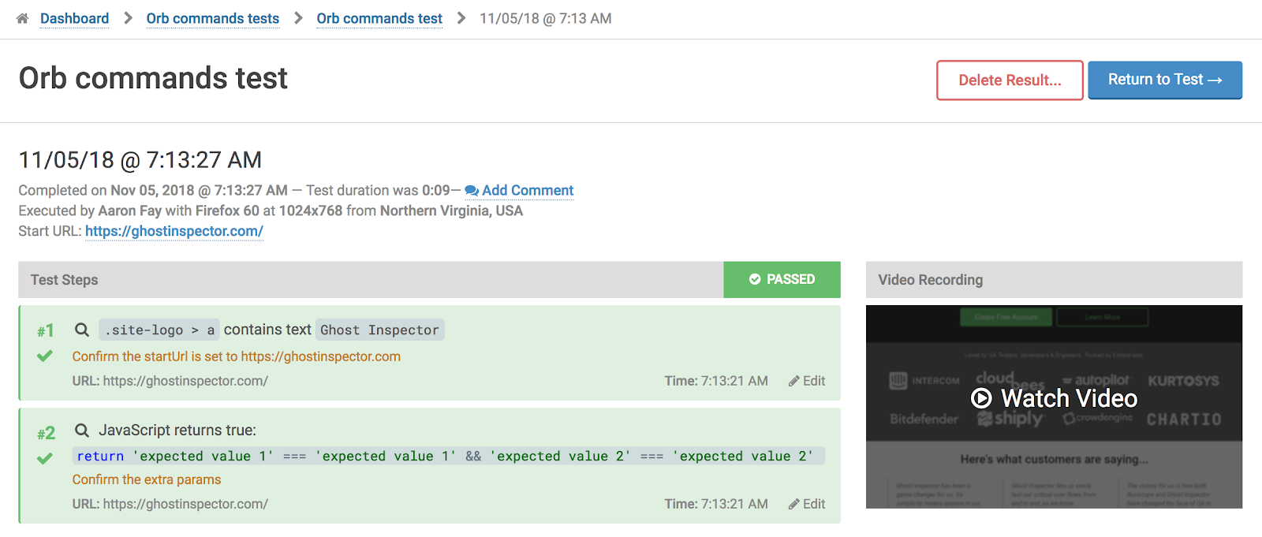The width and height of the screenshot is (1262, 537).
Task: Open the Add Comment link
Action: [527, 191]
